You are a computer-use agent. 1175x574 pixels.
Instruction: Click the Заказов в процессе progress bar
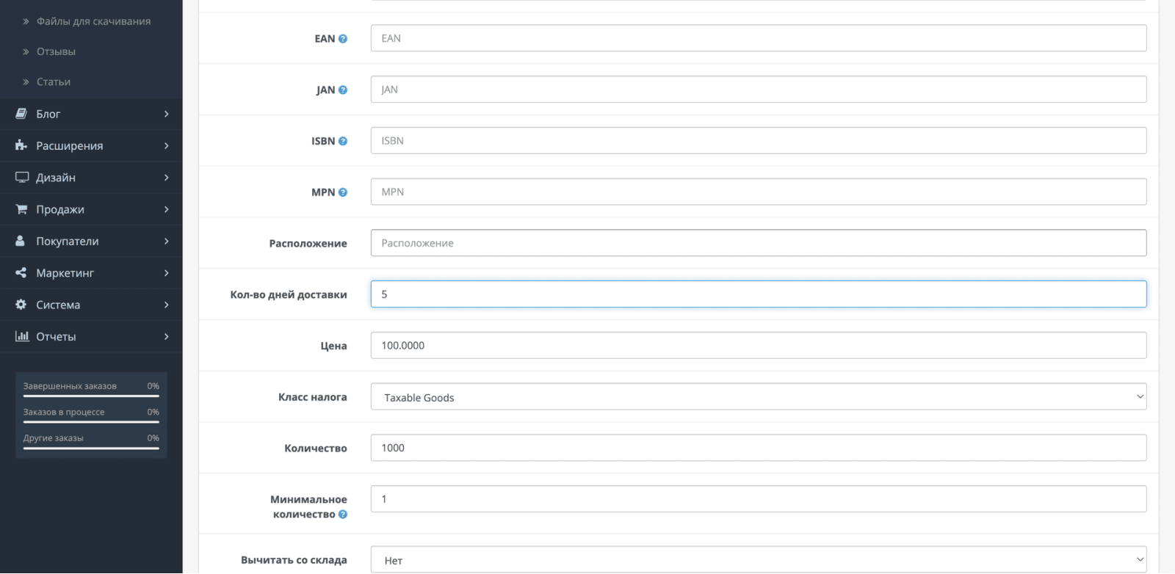(91, 422)
